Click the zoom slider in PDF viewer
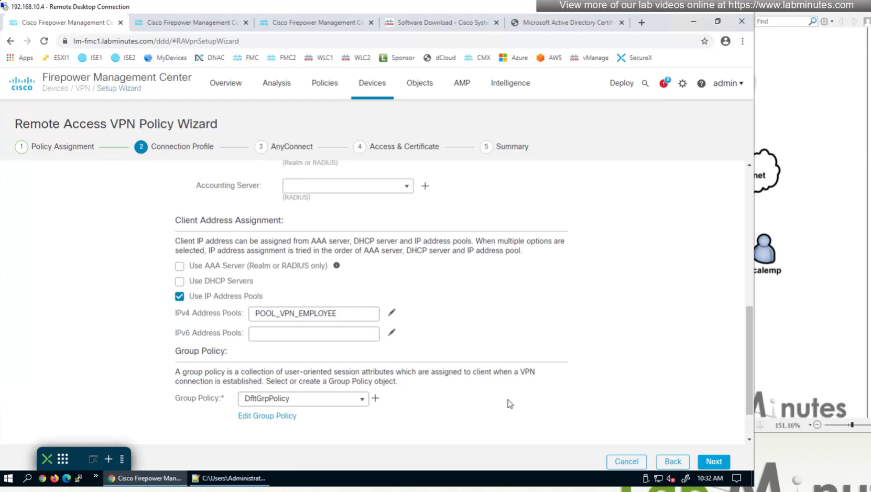Screen dimensions: 871x492 tap(852, 425)
